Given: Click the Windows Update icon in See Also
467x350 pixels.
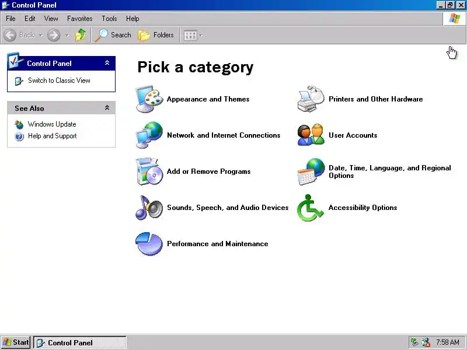Looking at the screenshot, I should pyautogui.click(x=19, y=124).
